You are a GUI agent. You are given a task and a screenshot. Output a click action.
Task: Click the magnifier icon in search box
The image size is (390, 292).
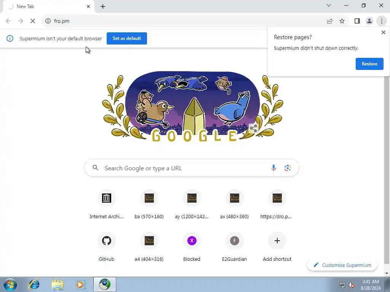point(96,168)
